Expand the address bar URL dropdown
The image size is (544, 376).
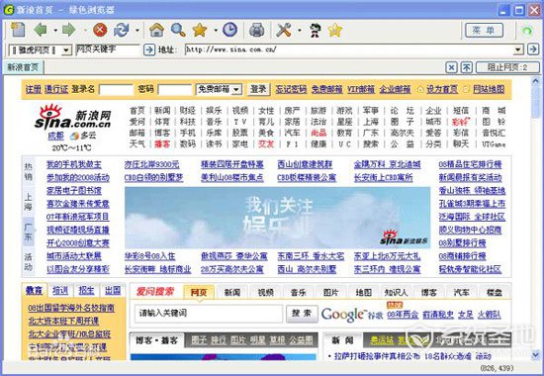[518, 50]
